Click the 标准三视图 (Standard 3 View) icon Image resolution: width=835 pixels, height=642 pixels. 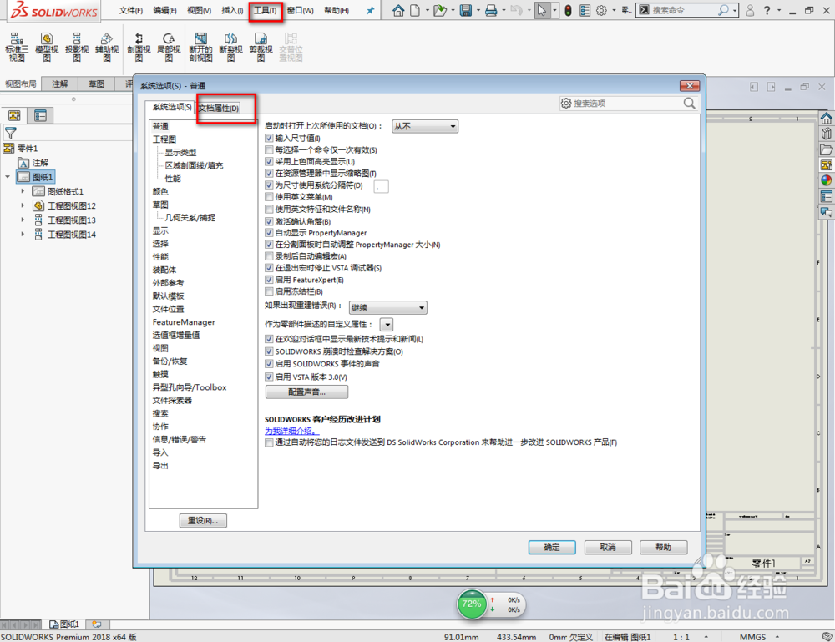pos(17,47)
